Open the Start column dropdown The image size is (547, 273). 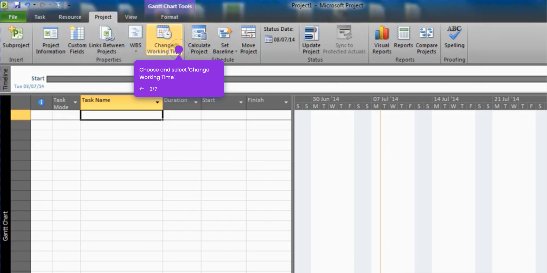(241, 103)
